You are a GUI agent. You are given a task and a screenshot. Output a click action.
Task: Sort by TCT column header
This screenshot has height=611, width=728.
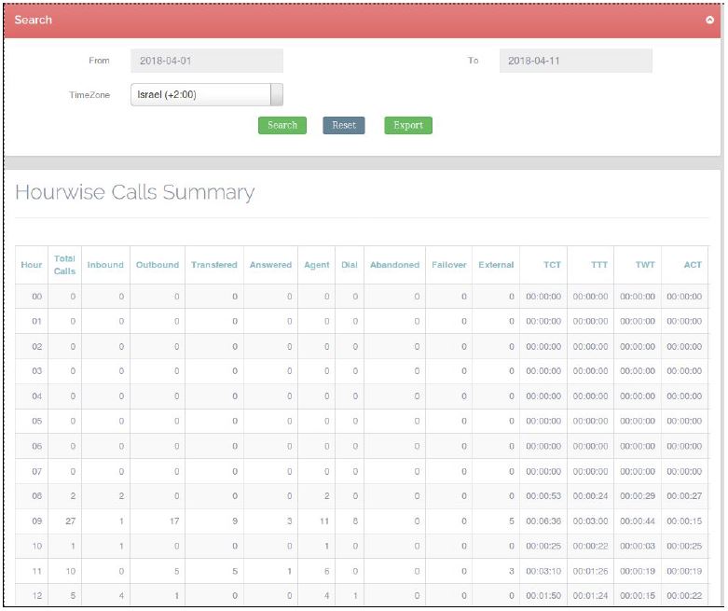tap(552, 265)
